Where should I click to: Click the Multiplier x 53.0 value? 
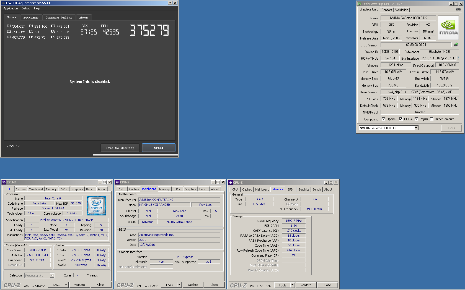point(37,255)
